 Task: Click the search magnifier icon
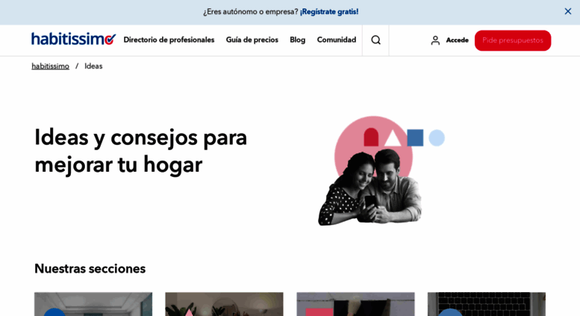point(375,40)
